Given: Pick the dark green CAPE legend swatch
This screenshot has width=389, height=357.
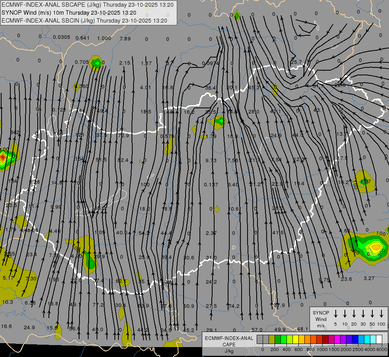Looking at the screenshot, I should point(278,339).
